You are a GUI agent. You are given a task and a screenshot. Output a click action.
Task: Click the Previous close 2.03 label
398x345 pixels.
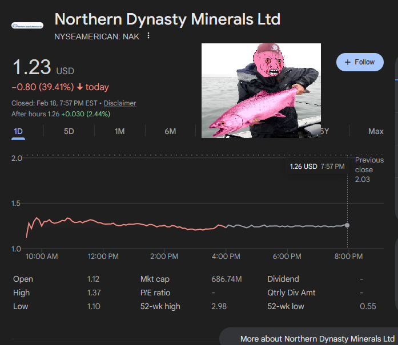[x=369, y=169]
